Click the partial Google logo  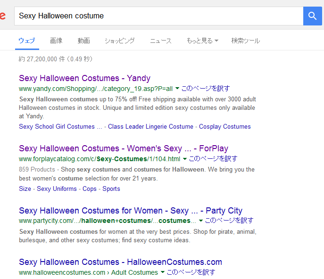click(2, 16)
